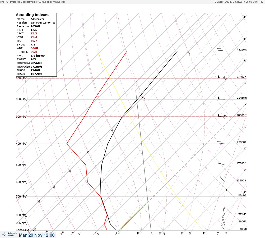Click the 2665ft altitude label
This screenshot has width=265, height=238.
click(x=243, y=221)
